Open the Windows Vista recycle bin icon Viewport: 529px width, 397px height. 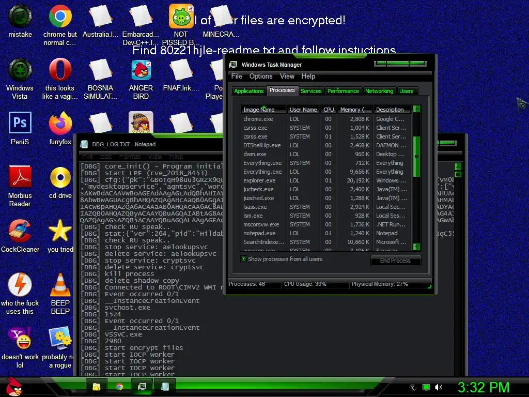tap(20, 79)
